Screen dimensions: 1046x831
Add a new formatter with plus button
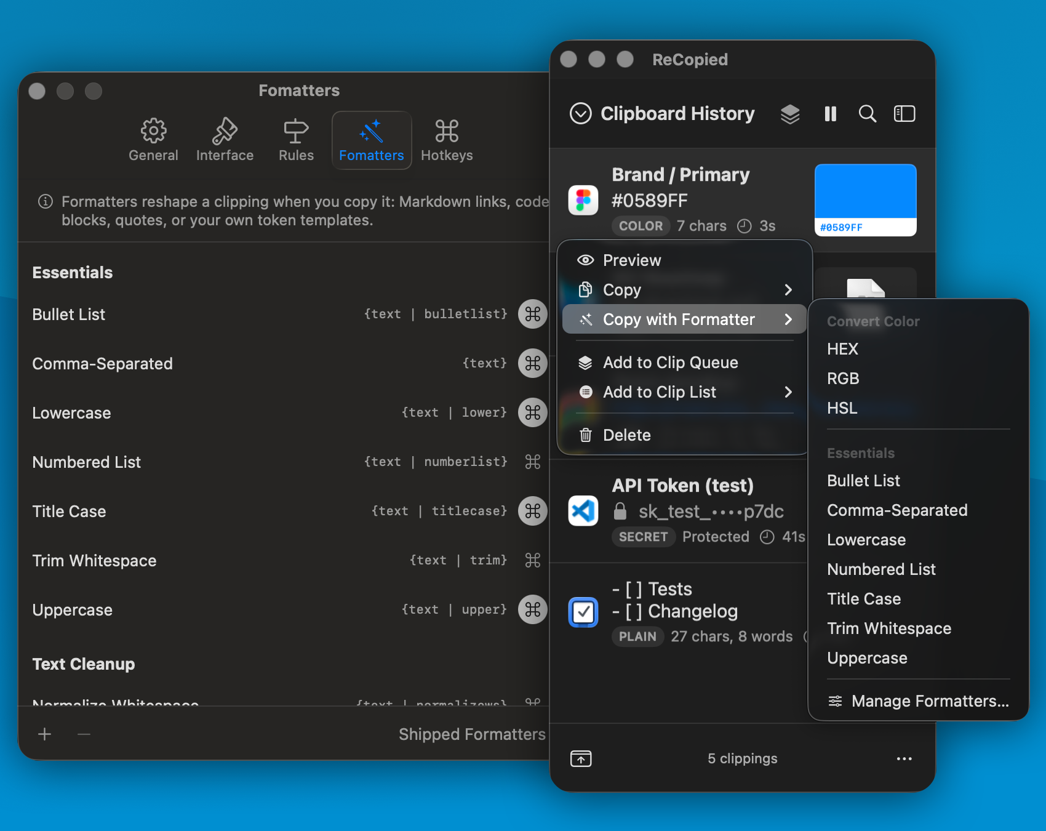(44, 734)
